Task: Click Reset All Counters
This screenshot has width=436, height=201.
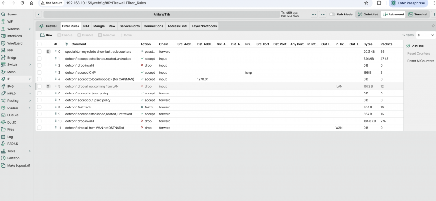Action: coord(420,61)
